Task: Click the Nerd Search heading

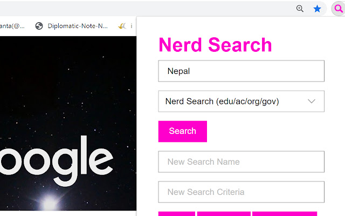Action: tap(215, 45)
